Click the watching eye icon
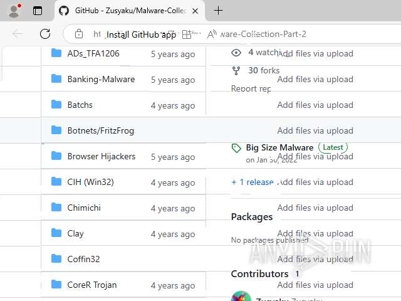Viewport: 401px width, 301px height. pyautogui.click(x=236, y=53)
